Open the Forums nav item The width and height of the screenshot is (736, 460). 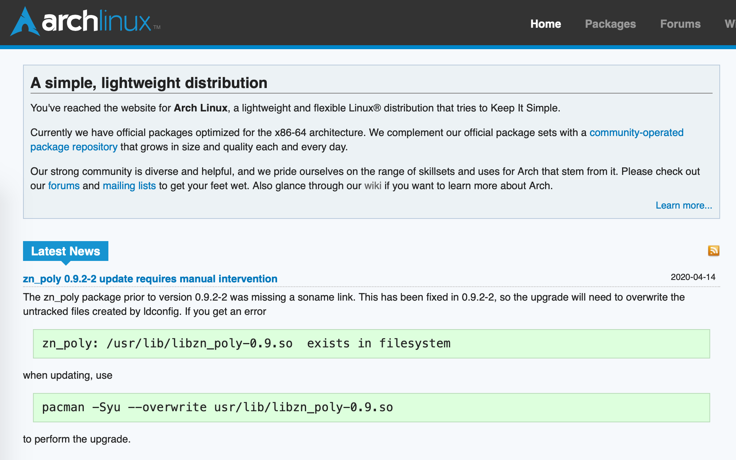680,24
